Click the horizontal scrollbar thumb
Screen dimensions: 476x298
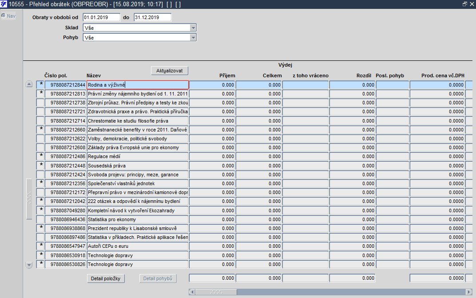pyautogui.click(x=216, y=292)
